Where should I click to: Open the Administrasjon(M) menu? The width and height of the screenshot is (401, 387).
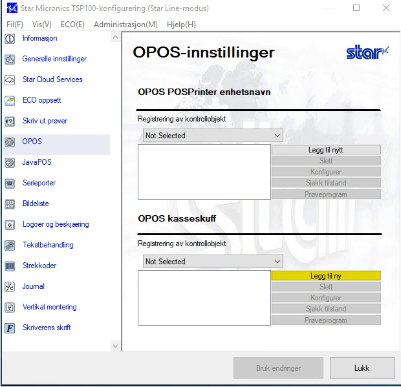pyautogui.click(x=125, y=25)
